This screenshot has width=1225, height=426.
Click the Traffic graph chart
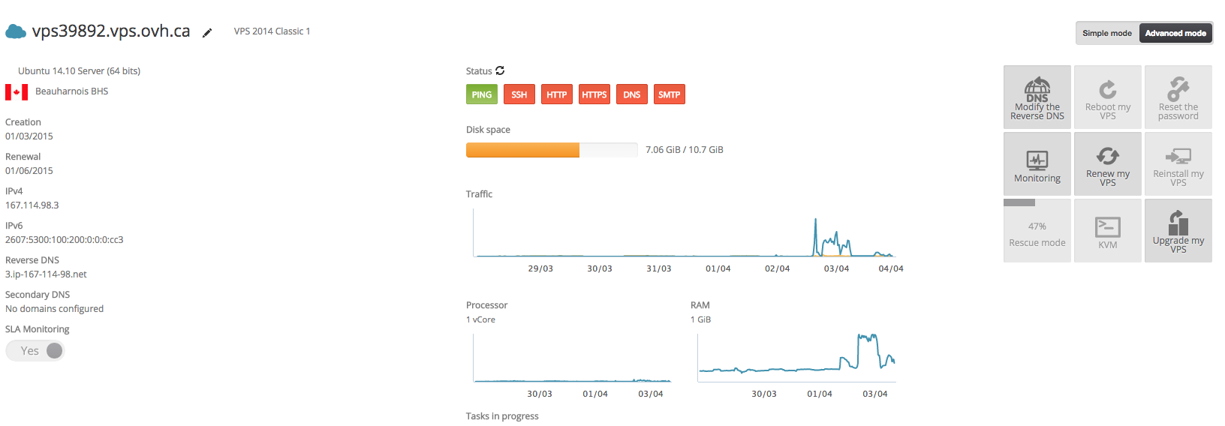click(x=685, y=234)
